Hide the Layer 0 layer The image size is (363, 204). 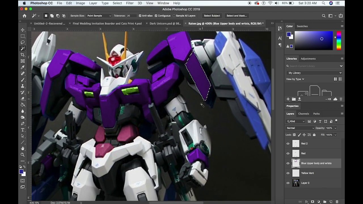tap(288, 183)
